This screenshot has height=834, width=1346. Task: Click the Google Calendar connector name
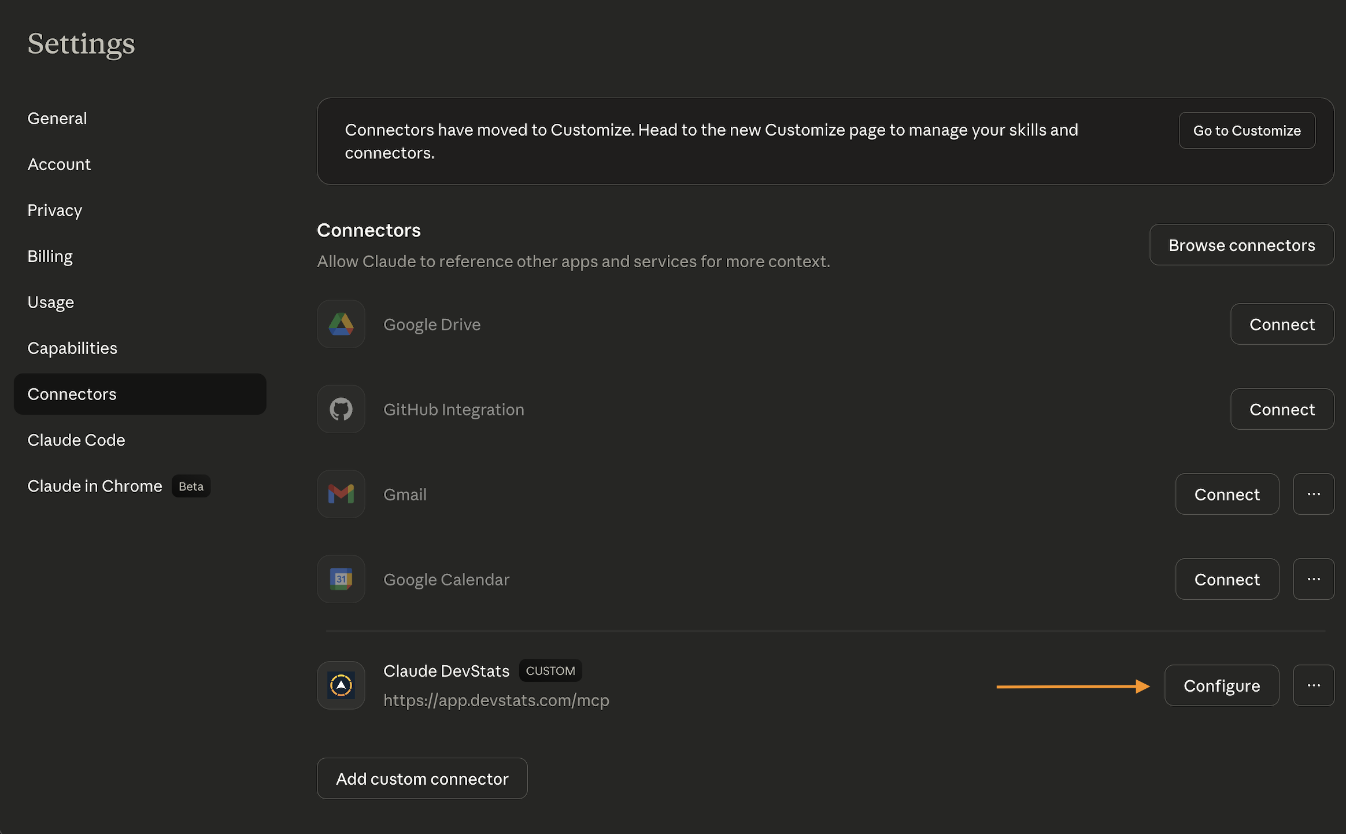tap(446, 580)
